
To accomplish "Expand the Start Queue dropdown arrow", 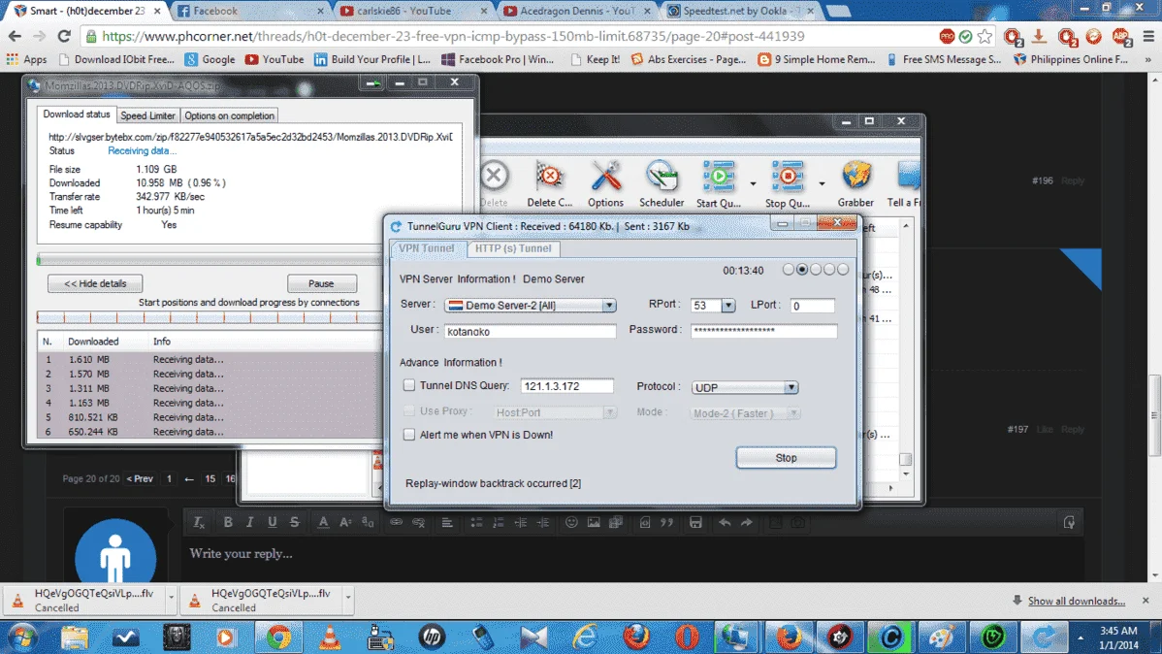I will coord(753,183).
